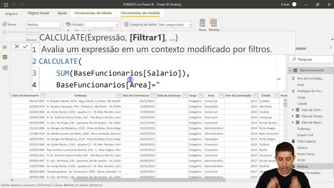
Task: Switch to the Data table view icon
Action: pos(5,57)
